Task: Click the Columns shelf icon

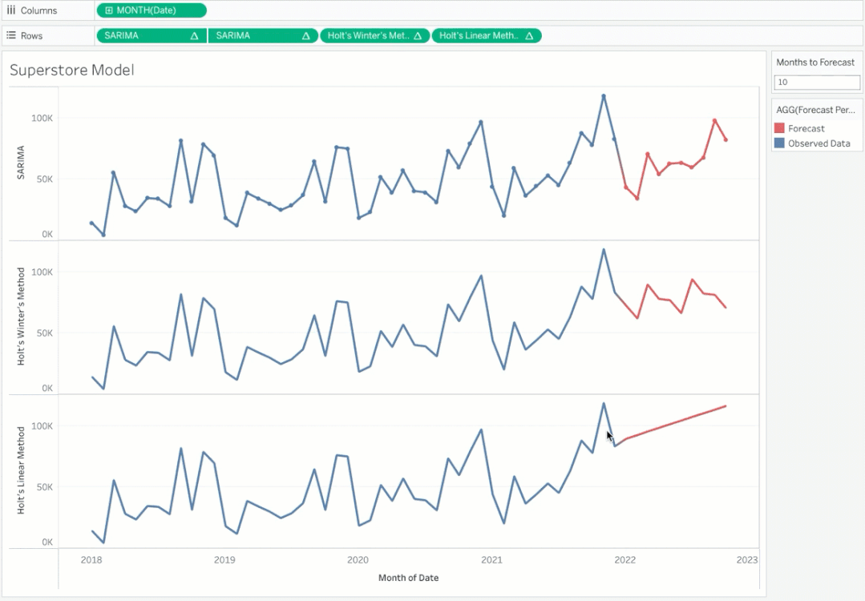Action: (x=11, y=10)
